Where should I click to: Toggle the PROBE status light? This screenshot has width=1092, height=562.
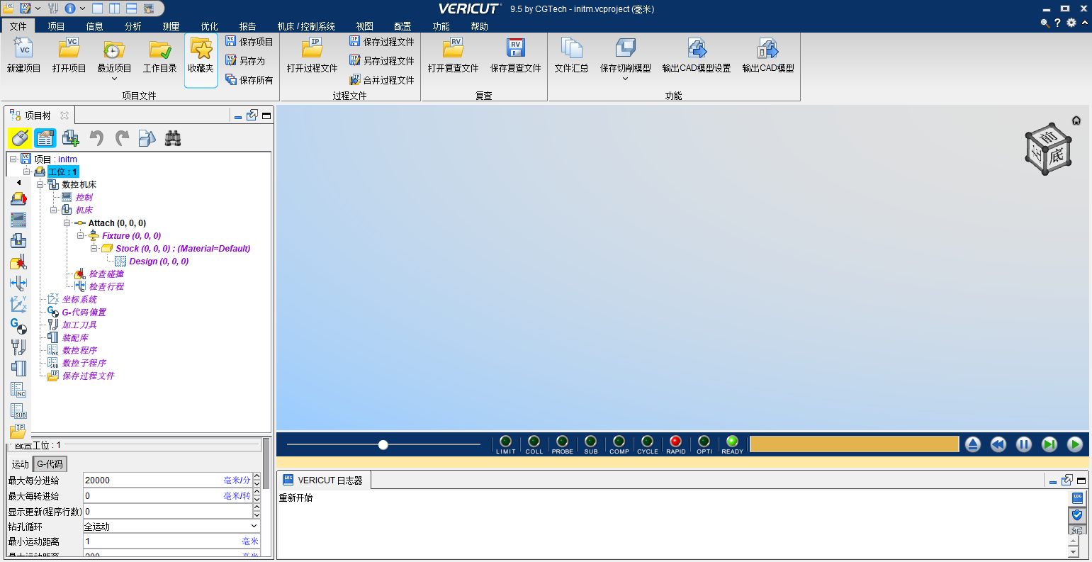pos(563,444)
